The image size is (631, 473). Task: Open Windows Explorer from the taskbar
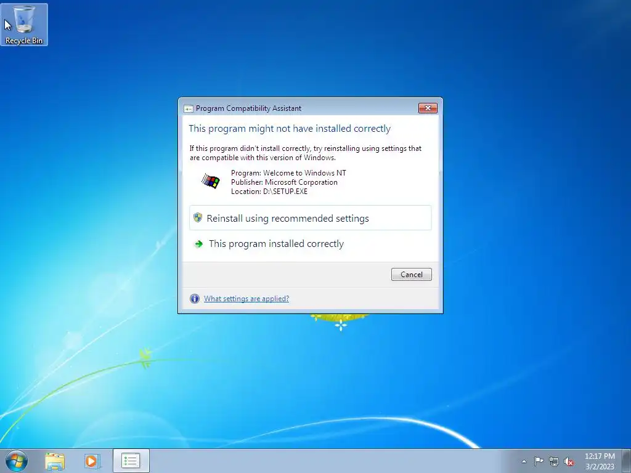55,461
